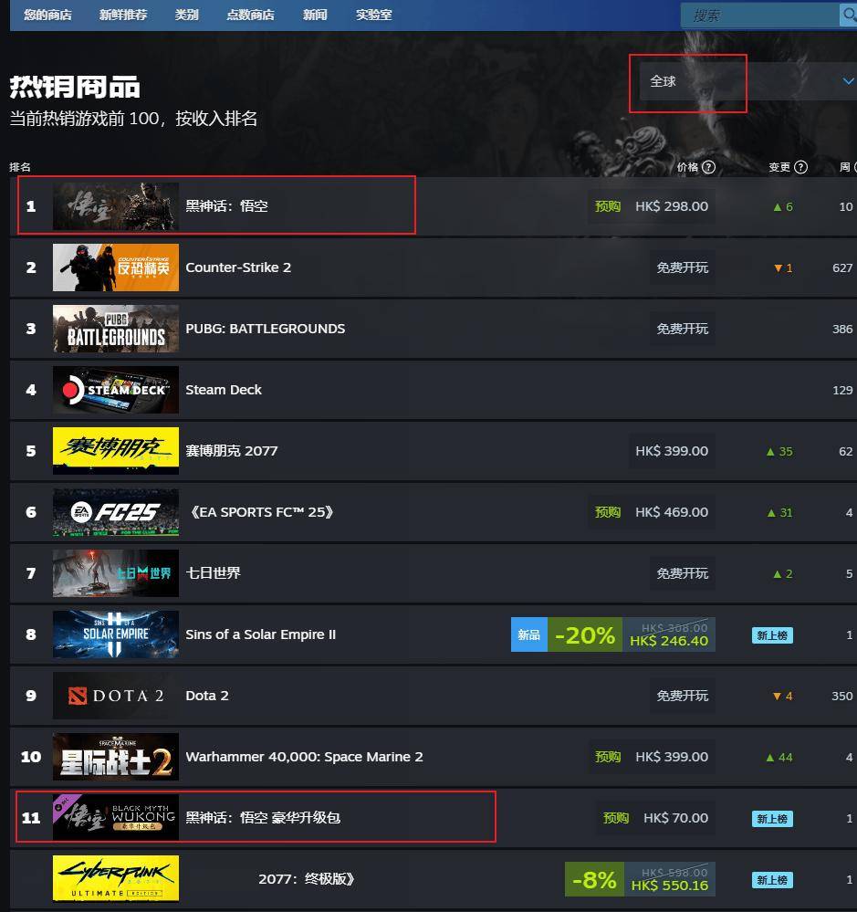Click the search magnifier icon
857x912 pixels.
pos(848,15)
